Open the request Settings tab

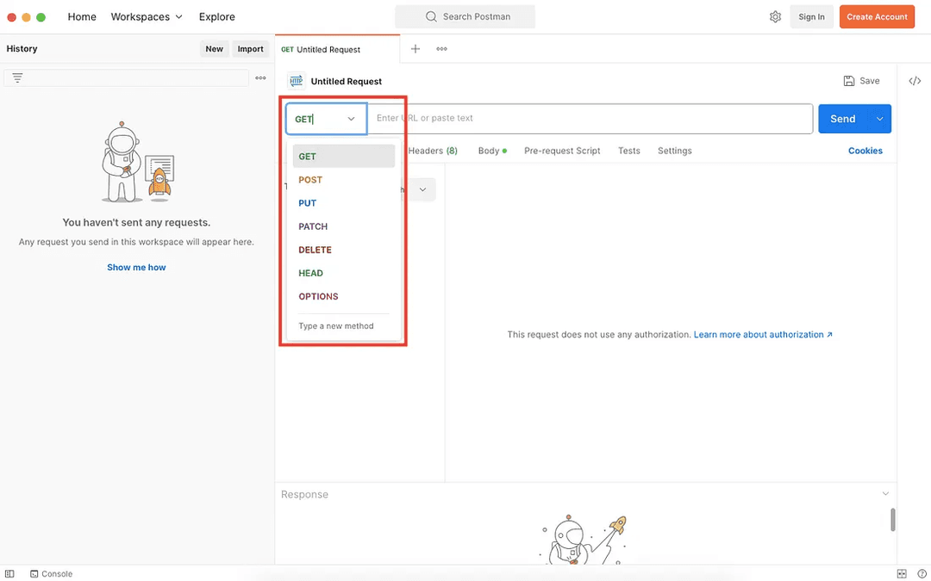click(x=674, y=151)
